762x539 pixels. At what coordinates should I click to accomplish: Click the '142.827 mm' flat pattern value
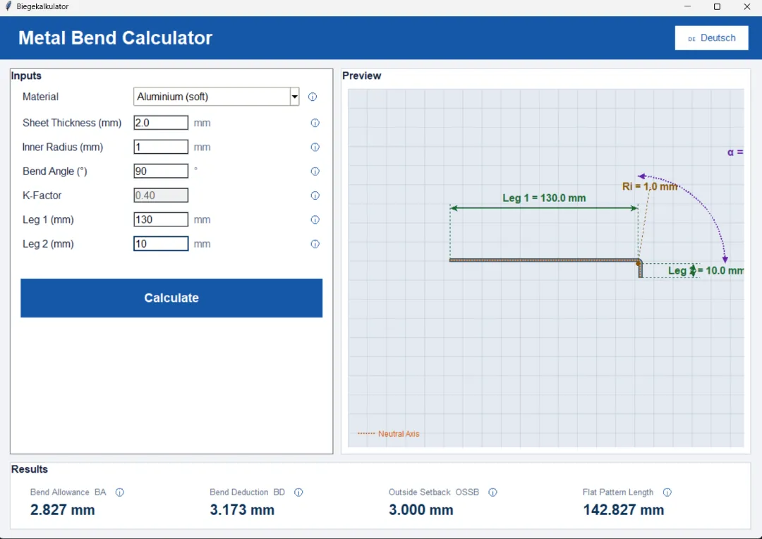(624, 510)
